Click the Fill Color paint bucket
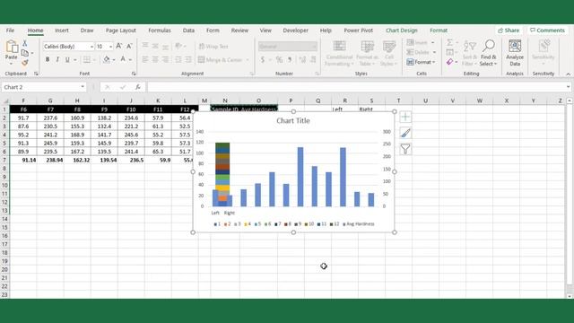Viewport: 574px width, 323px height. 107,59
